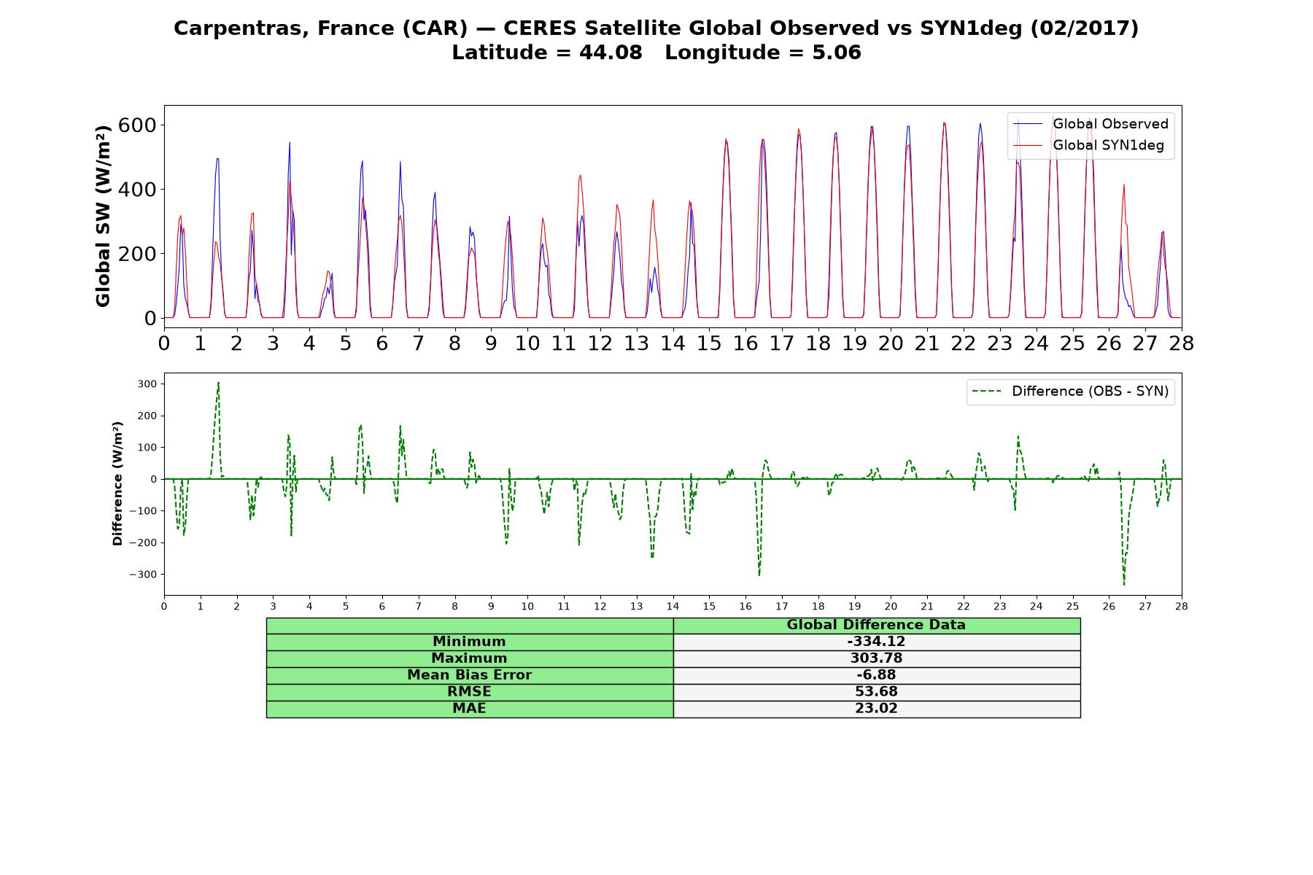Click the day 14 tick on upper chart
1313x875 pixels.
[x=673, y=343]
